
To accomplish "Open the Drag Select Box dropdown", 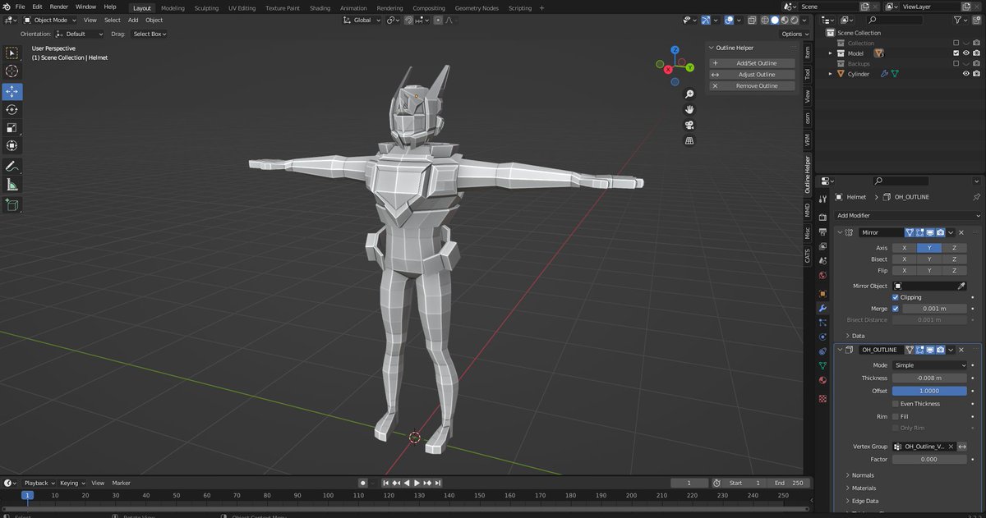I will (x=150, y=34).
